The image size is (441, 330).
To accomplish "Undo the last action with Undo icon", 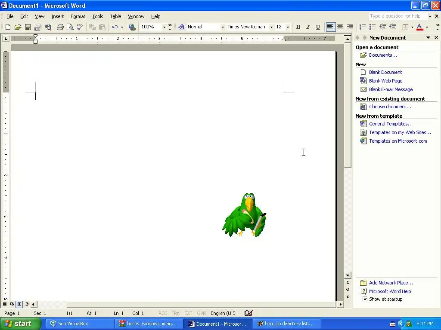I will pos(115,27).
